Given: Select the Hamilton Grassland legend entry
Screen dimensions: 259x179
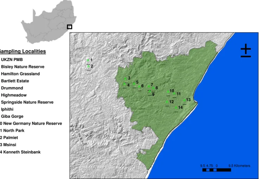Looking at the screenshot, I should point(20,74).
